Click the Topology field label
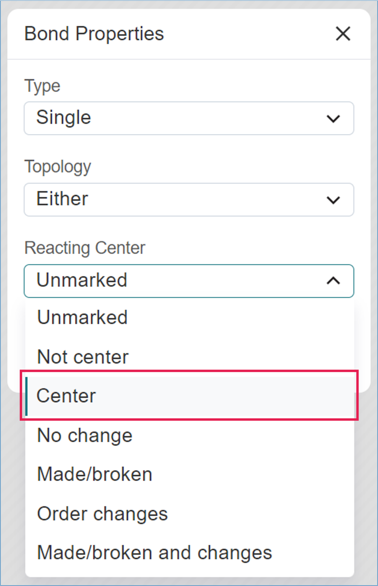Screen dimensions: 378x586 (58, 167)
